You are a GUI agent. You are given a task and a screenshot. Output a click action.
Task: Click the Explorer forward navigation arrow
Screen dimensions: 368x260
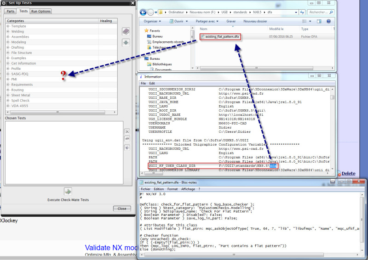150,12
